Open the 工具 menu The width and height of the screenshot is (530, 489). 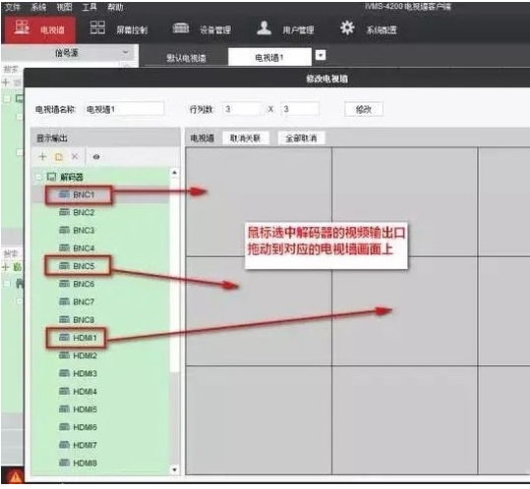pyautogui.click(x=89, y=7)
